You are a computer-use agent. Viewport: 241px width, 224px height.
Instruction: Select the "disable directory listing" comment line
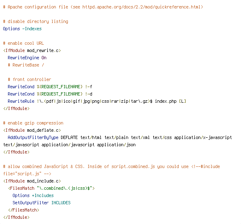coord(35,21)
